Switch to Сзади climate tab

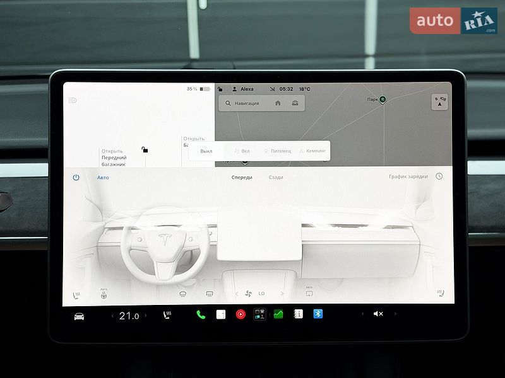point(276,177)
